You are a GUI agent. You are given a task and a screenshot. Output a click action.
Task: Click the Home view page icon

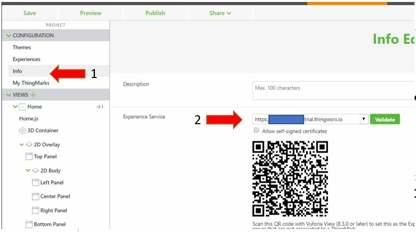[22, 107]
